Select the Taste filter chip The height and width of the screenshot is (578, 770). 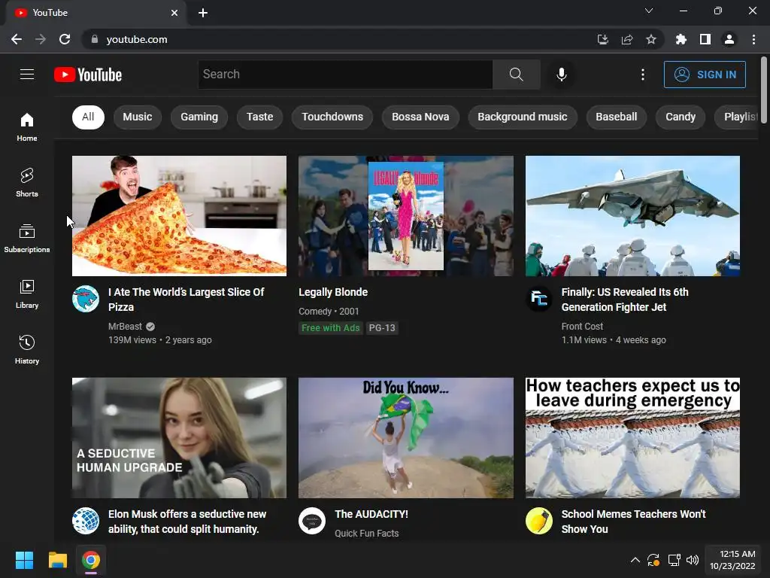click(259, 117)
